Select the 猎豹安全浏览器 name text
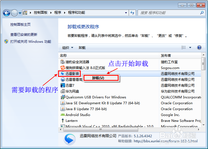 pyautogui.click(x=77, y=62)
